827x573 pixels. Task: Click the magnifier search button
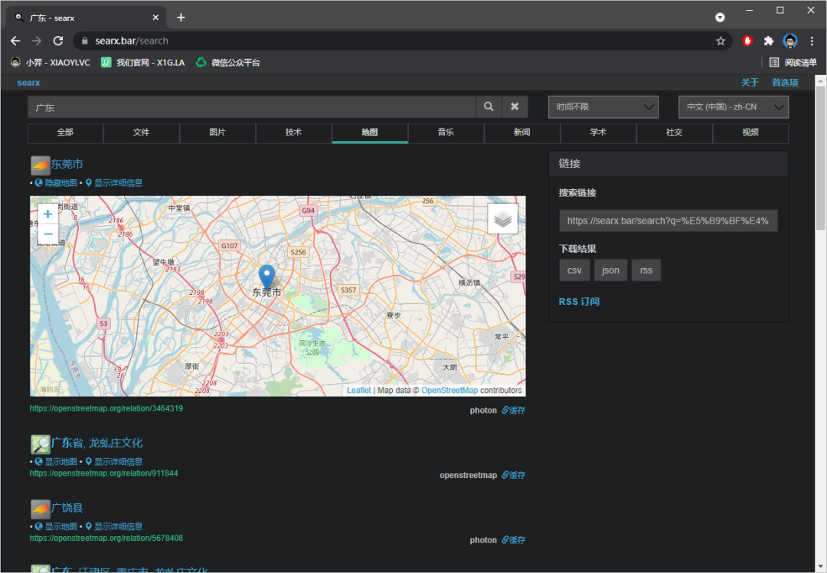pyautogui.click(x=489, y=107)
